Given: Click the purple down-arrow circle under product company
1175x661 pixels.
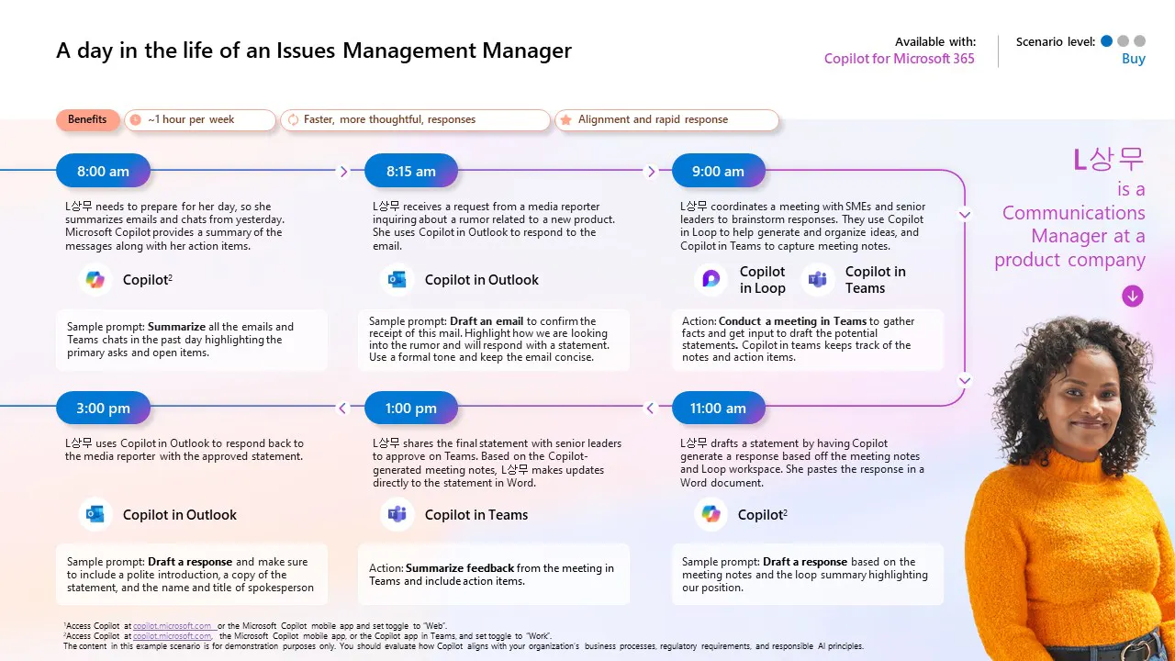Looking at the screenshot, I should [1133, 296].
